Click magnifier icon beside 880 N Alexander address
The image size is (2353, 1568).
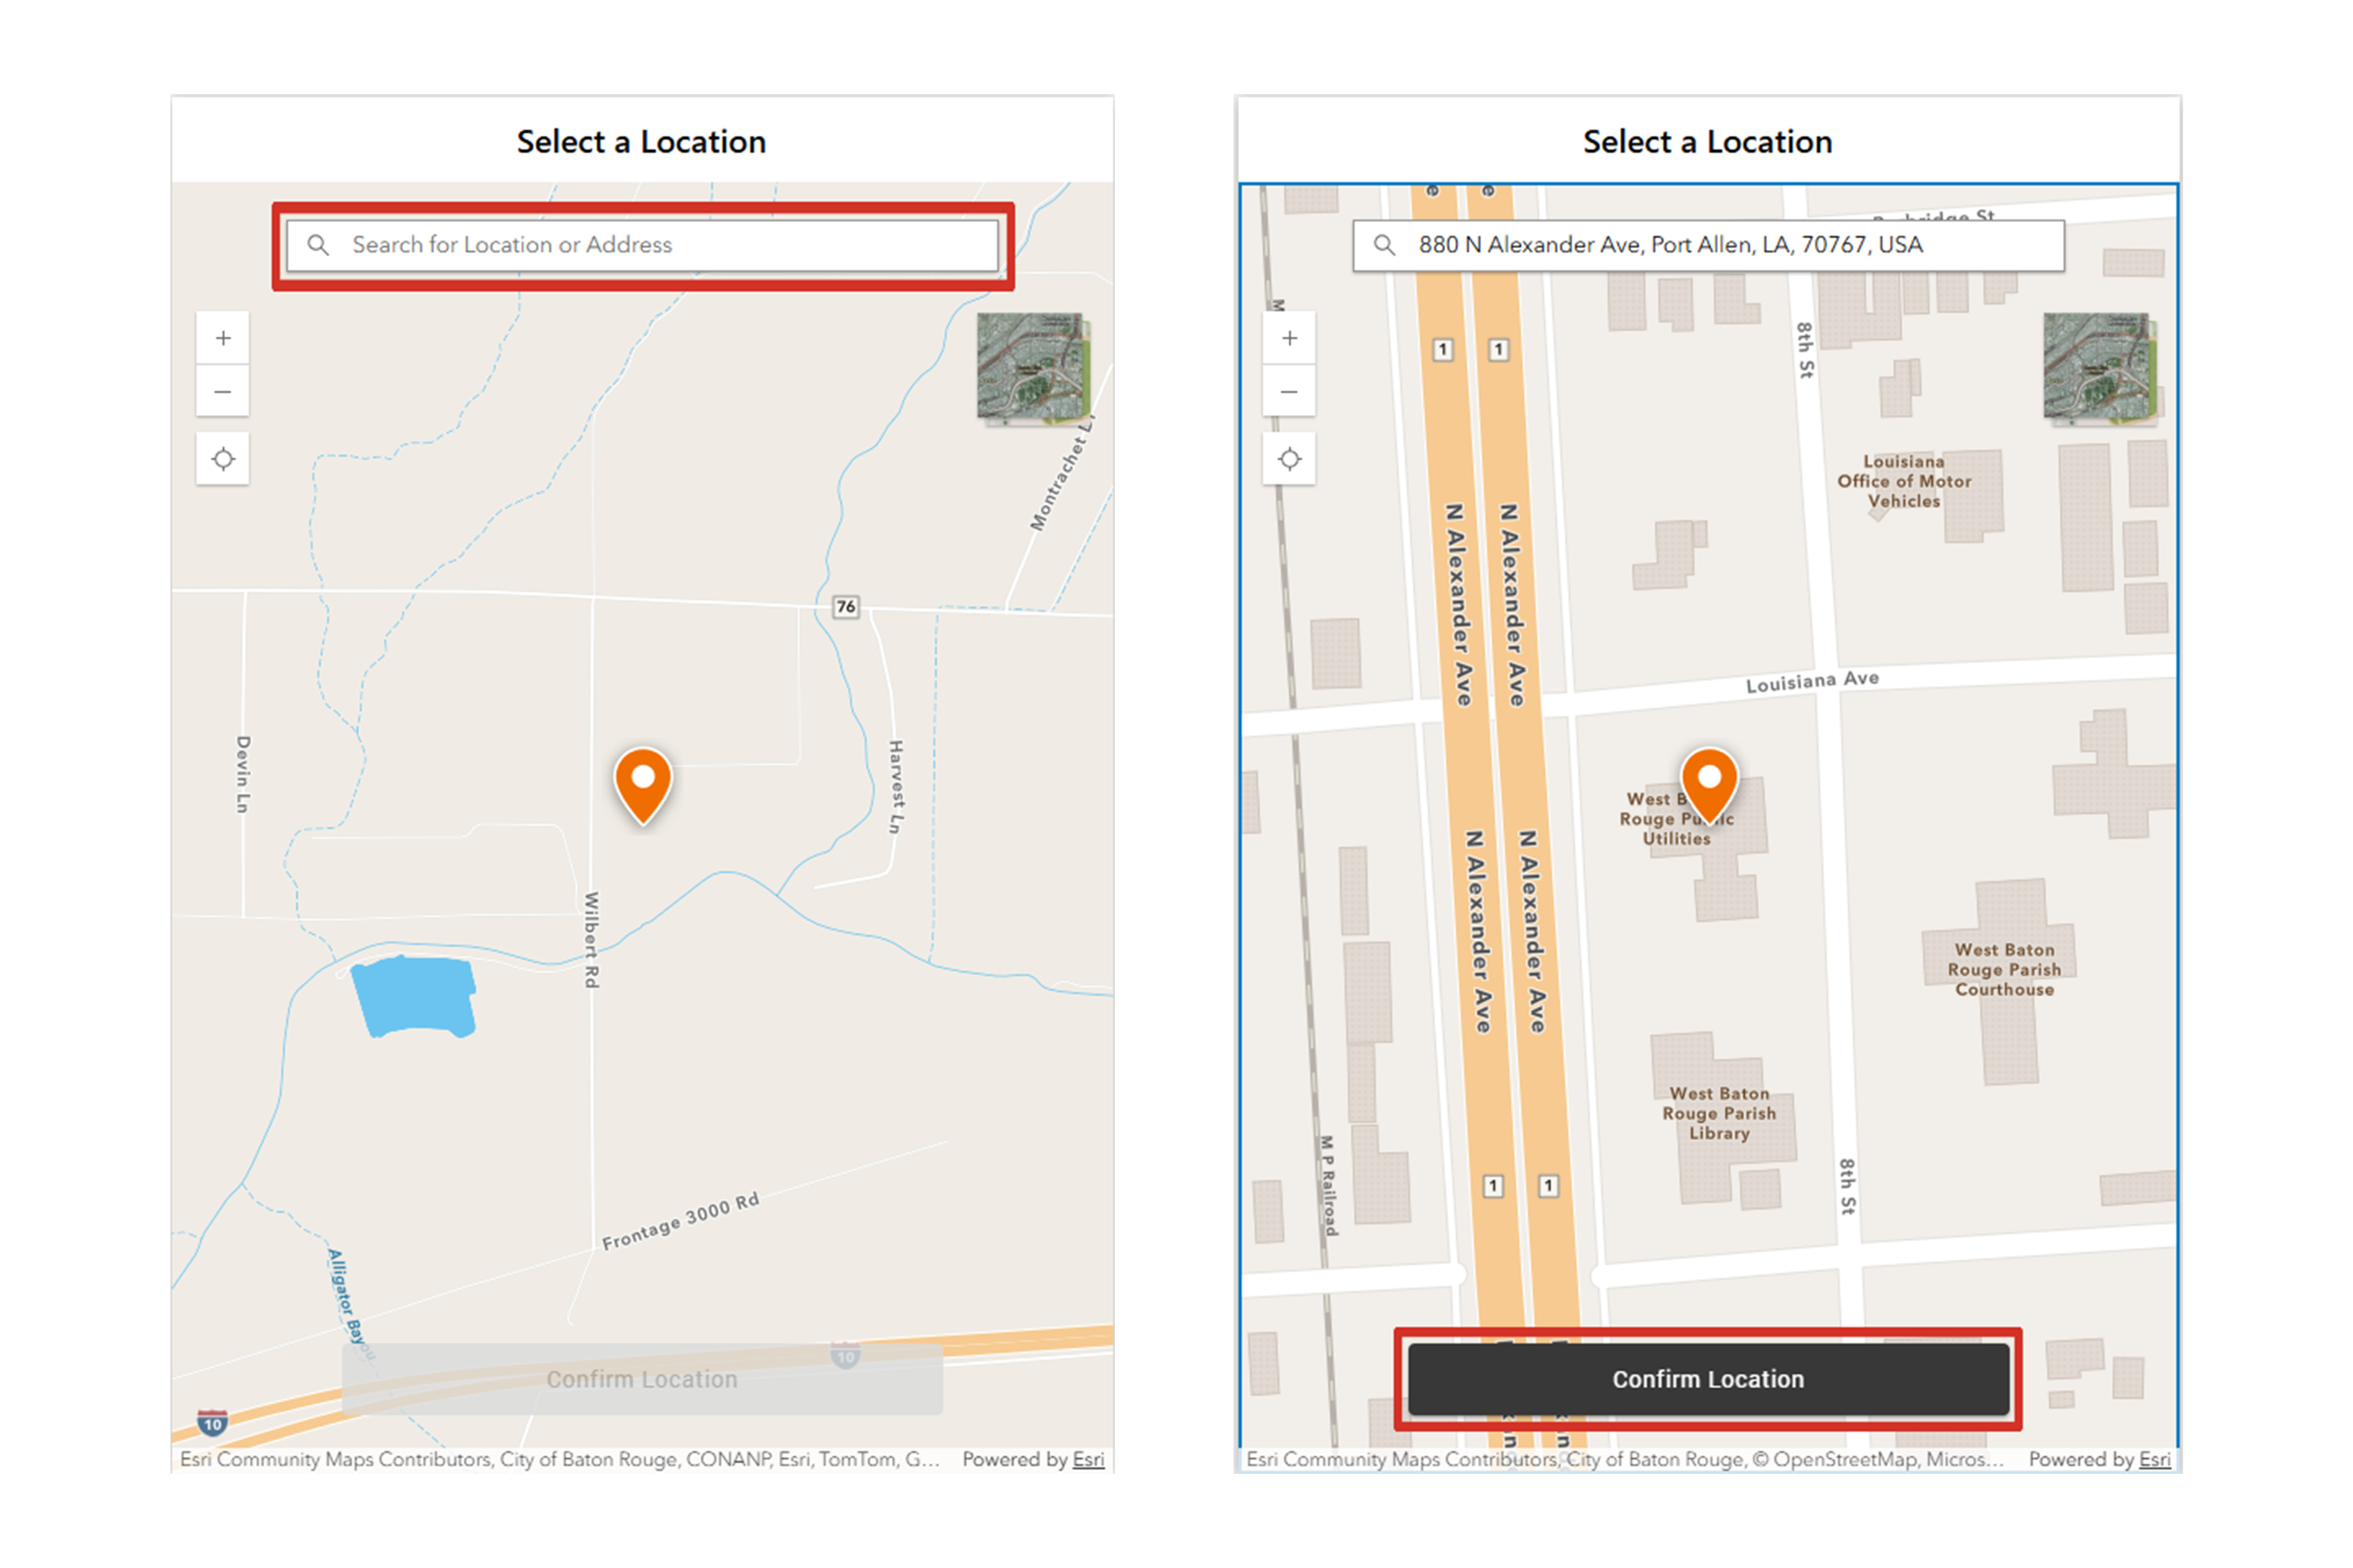[x=1385, y=245]
